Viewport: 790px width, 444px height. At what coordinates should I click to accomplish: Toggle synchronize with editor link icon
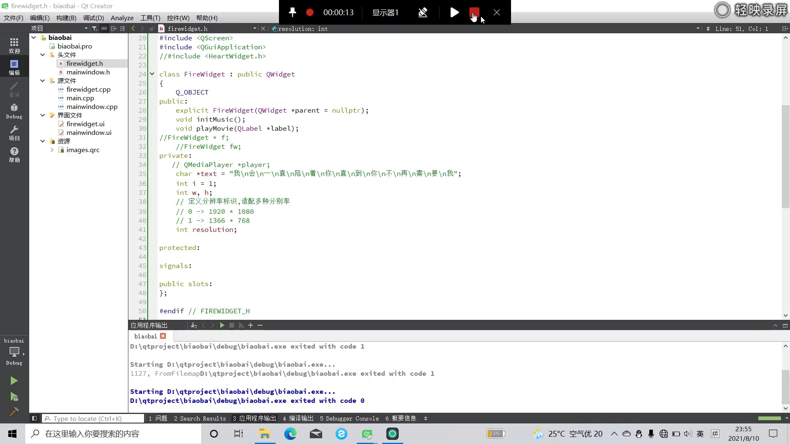[x=104, y=28]
